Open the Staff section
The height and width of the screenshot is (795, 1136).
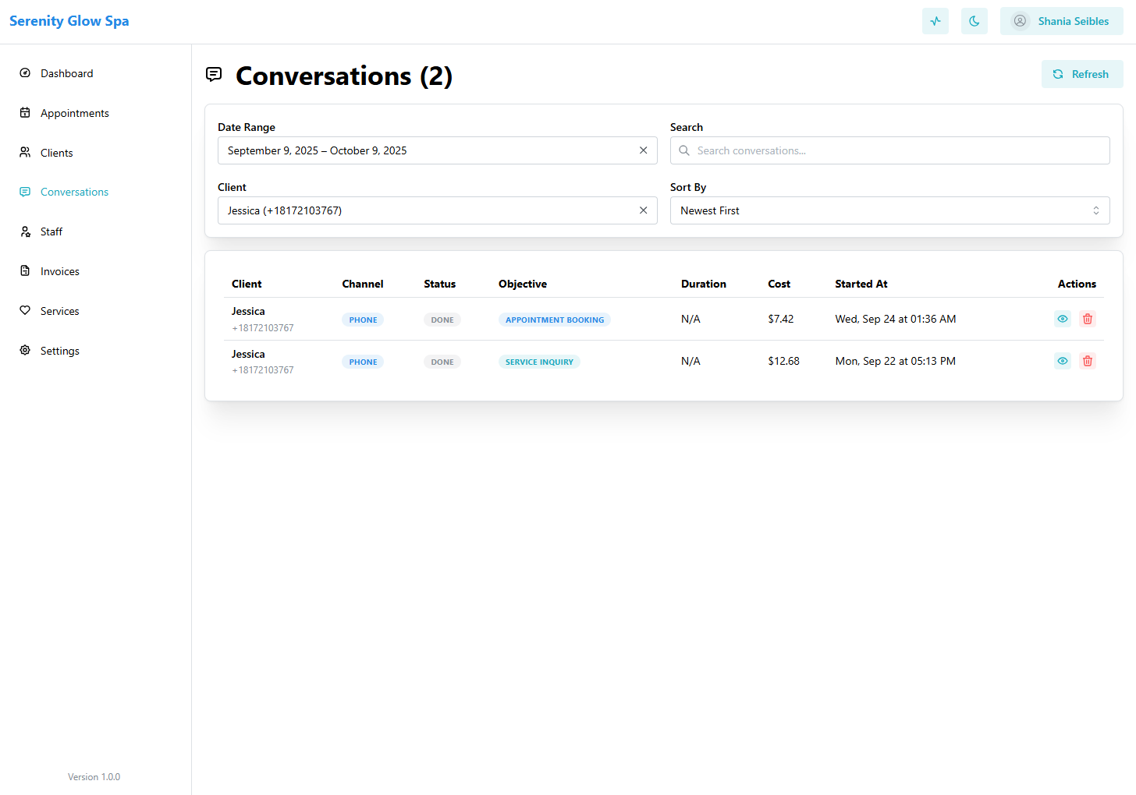tap(51, 231)
